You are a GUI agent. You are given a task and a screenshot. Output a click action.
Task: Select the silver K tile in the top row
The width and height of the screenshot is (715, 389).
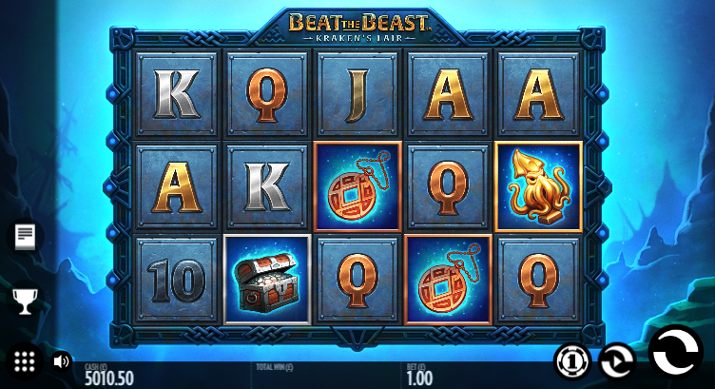(176, 94)
